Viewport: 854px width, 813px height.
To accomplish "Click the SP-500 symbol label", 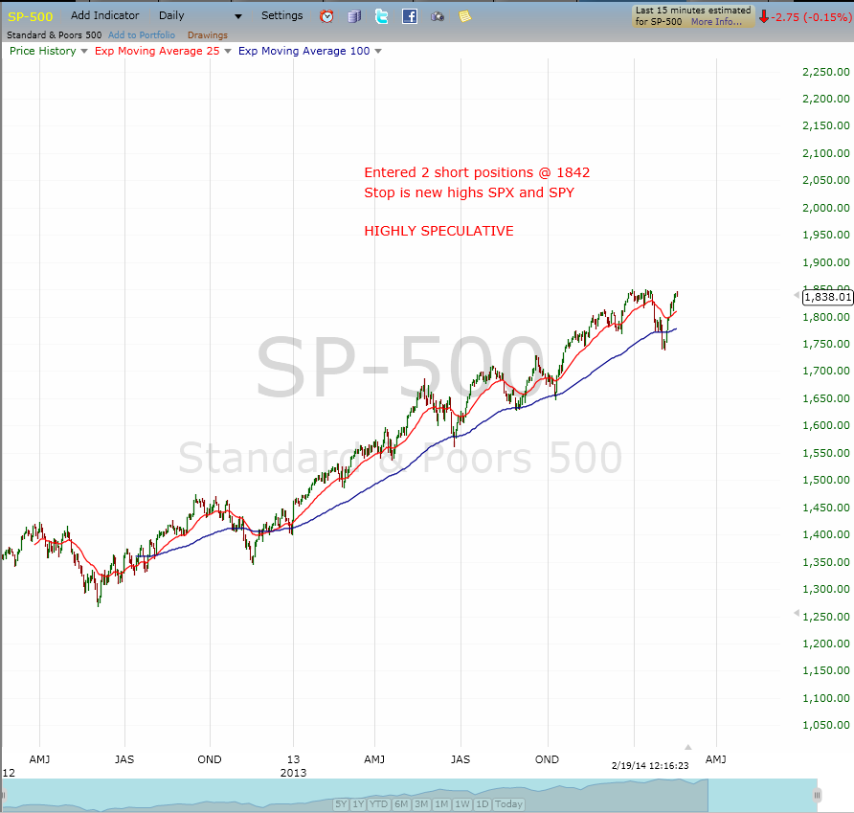I will pyautogui.click(x=30, y=16).
